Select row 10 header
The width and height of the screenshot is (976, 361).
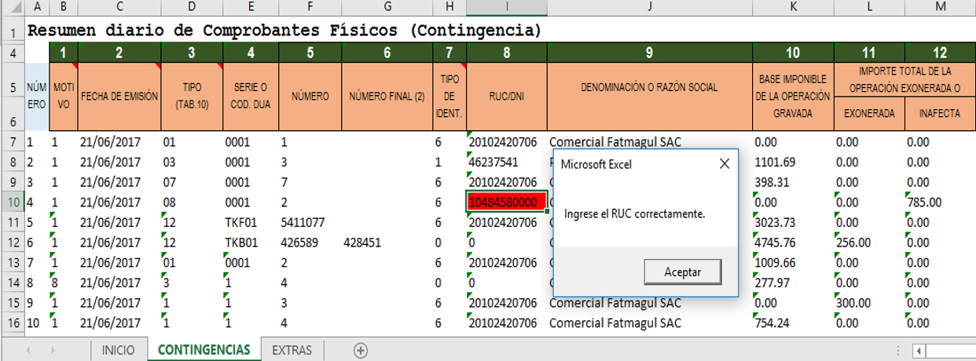13,202
